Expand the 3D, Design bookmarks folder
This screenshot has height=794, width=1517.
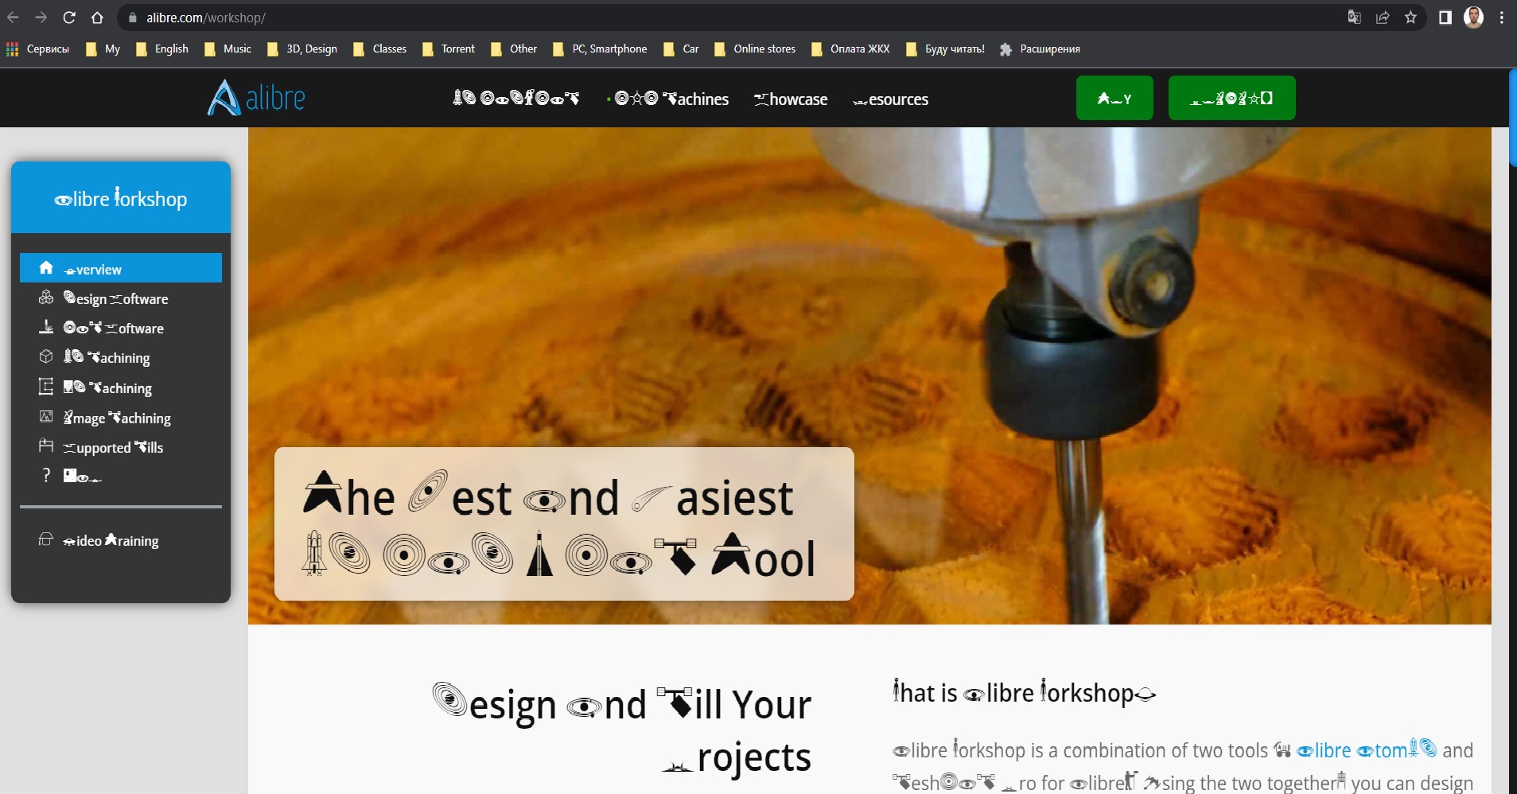click(x=302, y=49)
